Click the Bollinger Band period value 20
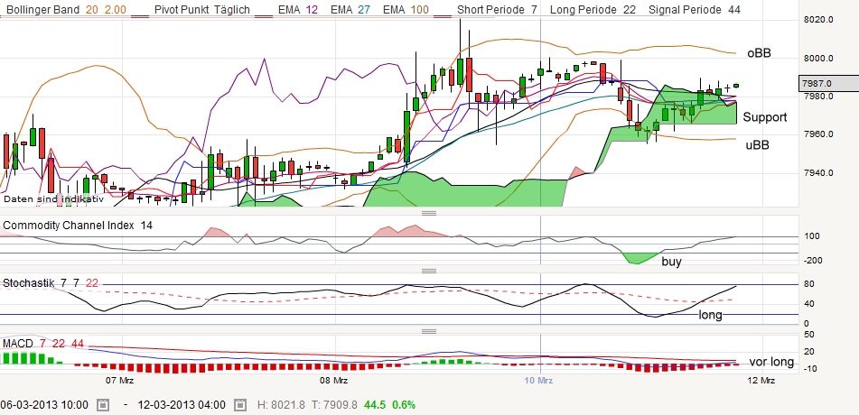859x415 pixels. pos(90,10)
